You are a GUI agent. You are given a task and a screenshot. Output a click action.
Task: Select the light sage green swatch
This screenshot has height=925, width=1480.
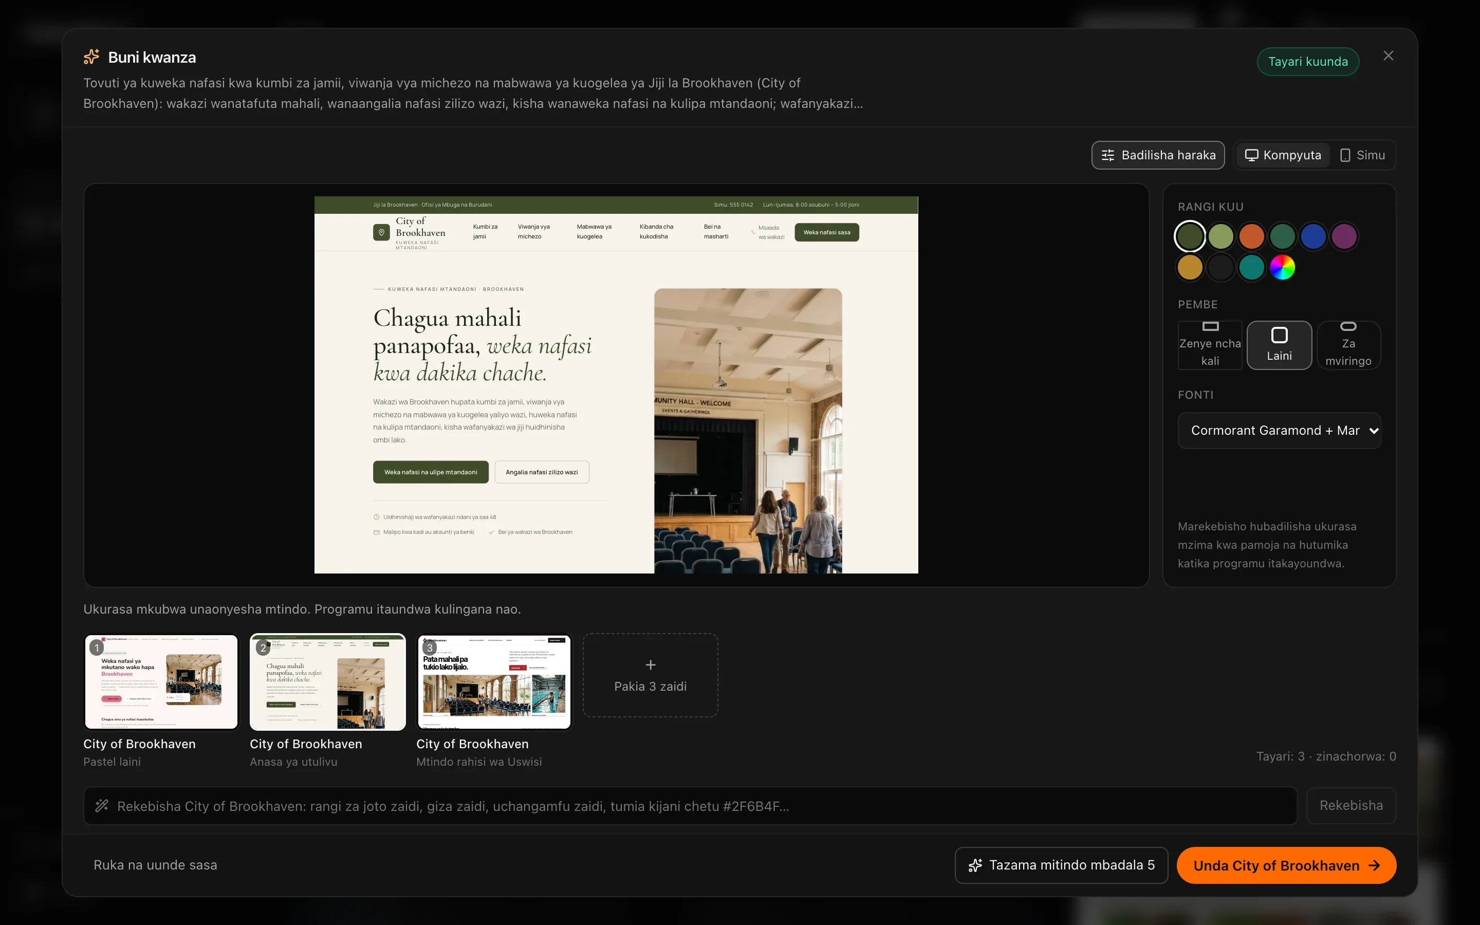pos(1220,237)
